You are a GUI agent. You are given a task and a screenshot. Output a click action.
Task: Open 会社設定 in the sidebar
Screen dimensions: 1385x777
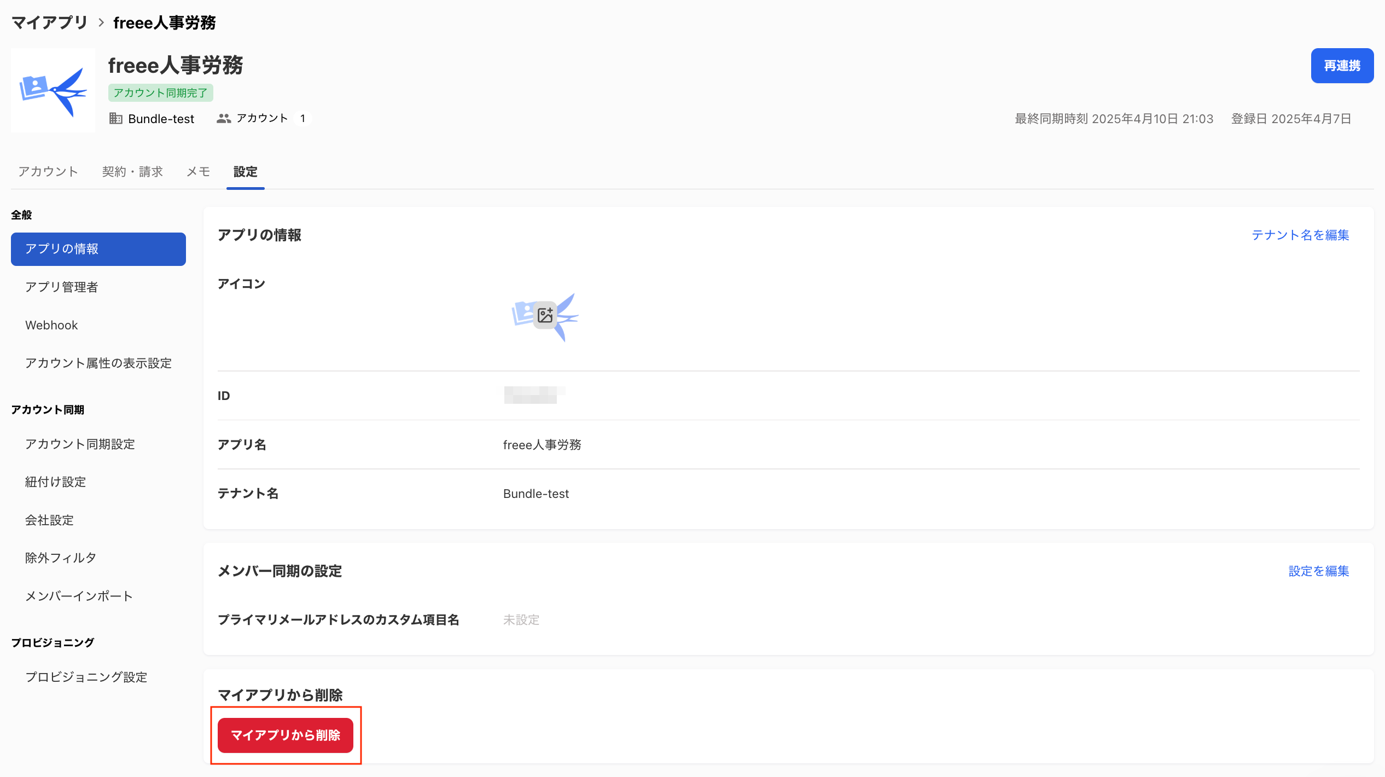pos(98,520)
